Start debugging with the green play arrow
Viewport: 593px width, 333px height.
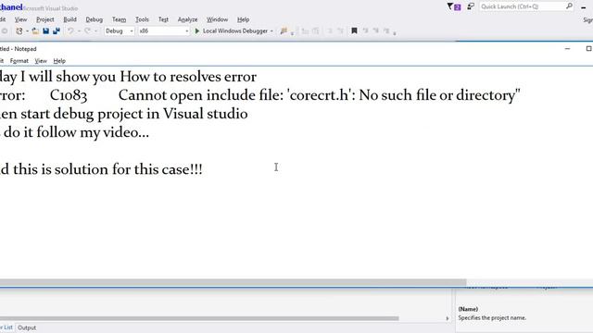[x=196, y=31]
